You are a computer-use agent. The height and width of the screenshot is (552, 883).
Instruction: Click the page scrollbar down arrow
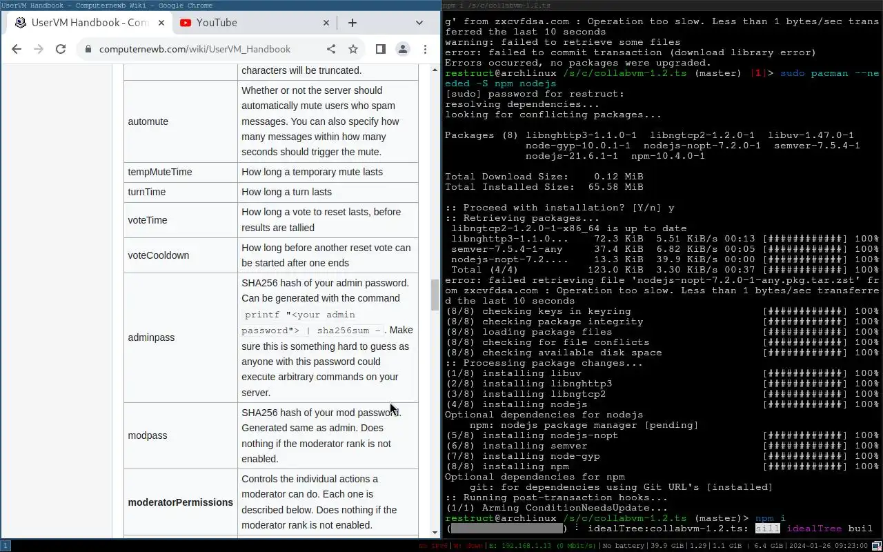pos(435,533)
